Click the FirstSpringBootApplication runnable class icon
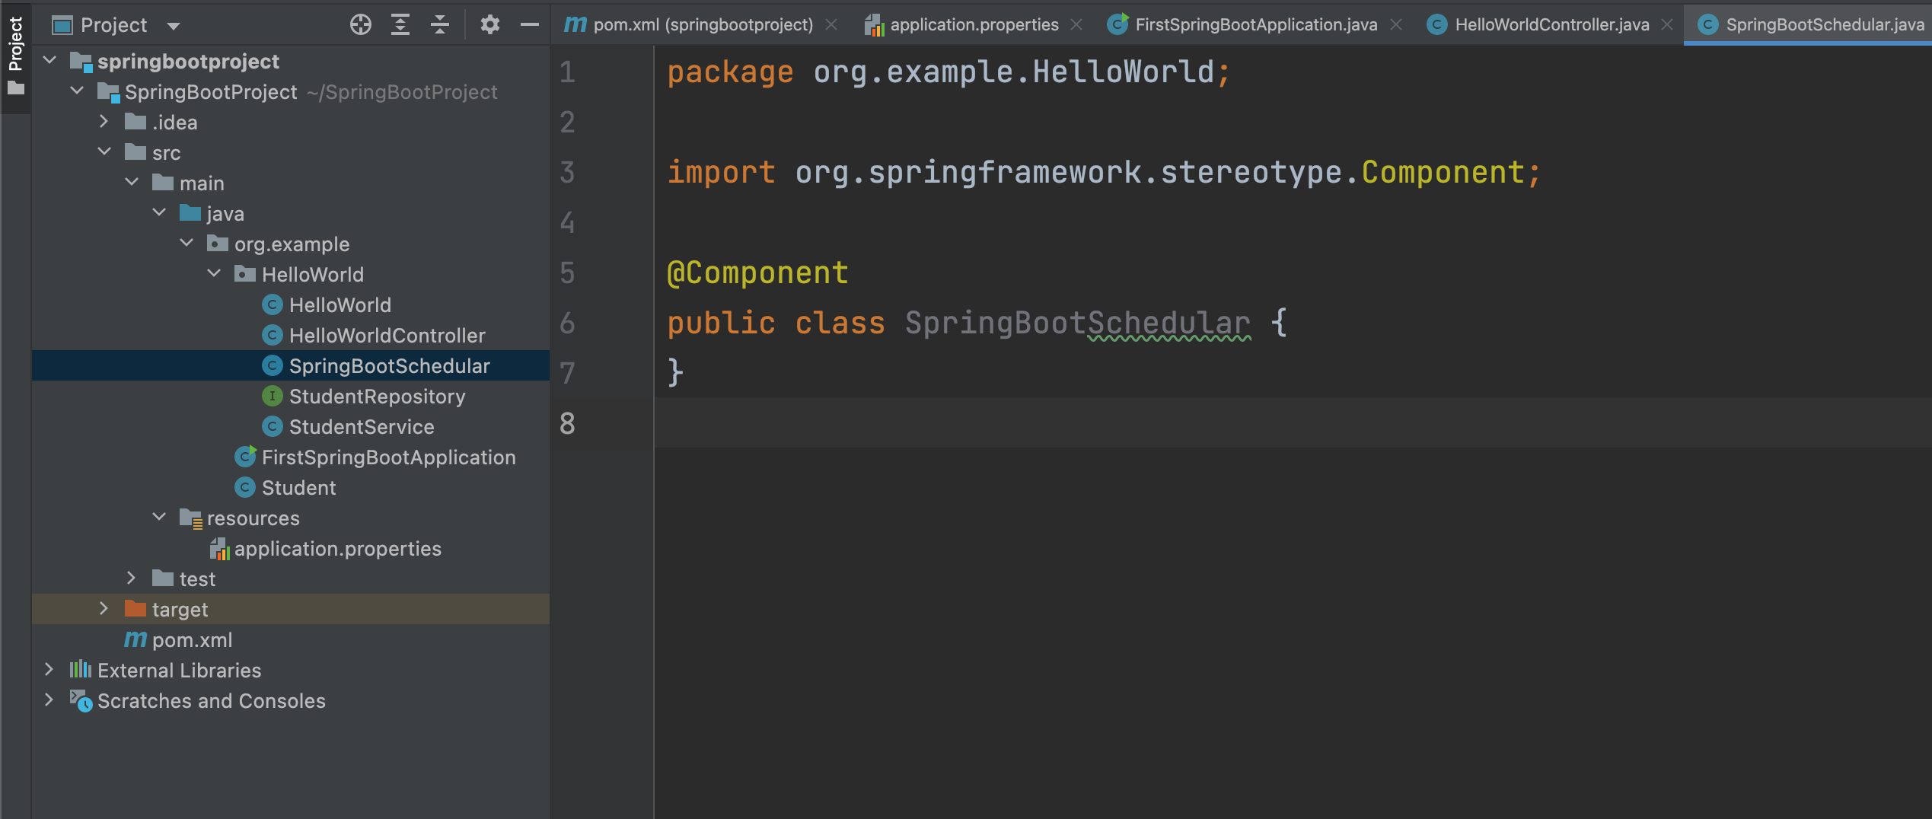This screenshot has height=819, width=1932. click(x=245, y=457)
